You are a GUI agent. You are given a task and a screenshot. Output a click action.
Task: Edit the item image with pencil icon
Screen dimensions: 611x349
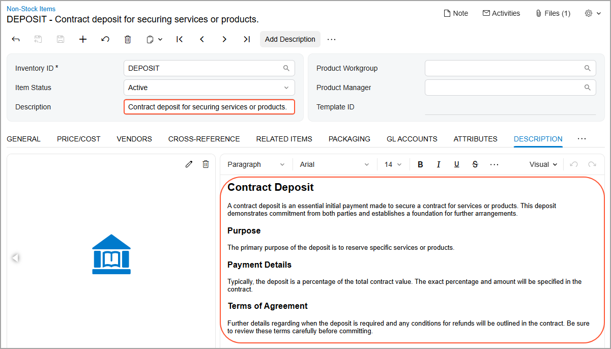[189, 164]
